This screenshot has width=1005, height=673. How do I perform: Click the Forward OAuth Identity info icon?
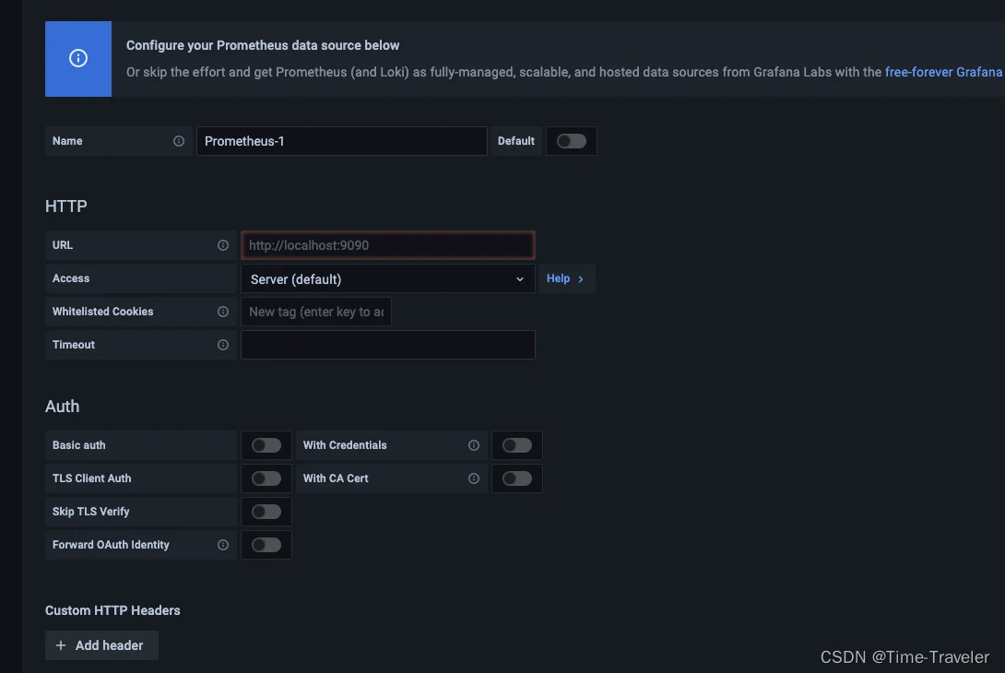click(x=223, y=545)
